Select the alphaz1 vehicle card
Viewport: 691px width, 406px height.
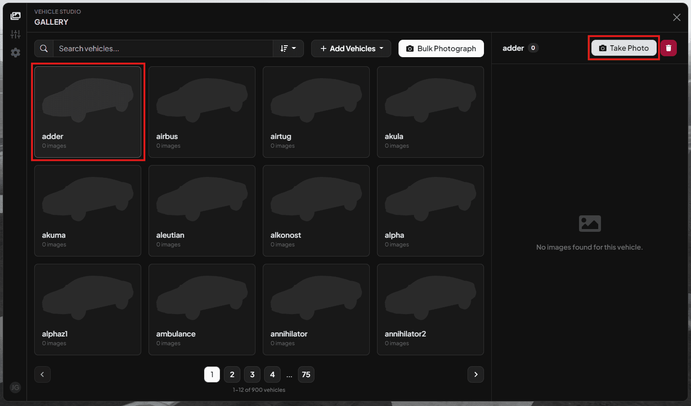tap(88, 310)
